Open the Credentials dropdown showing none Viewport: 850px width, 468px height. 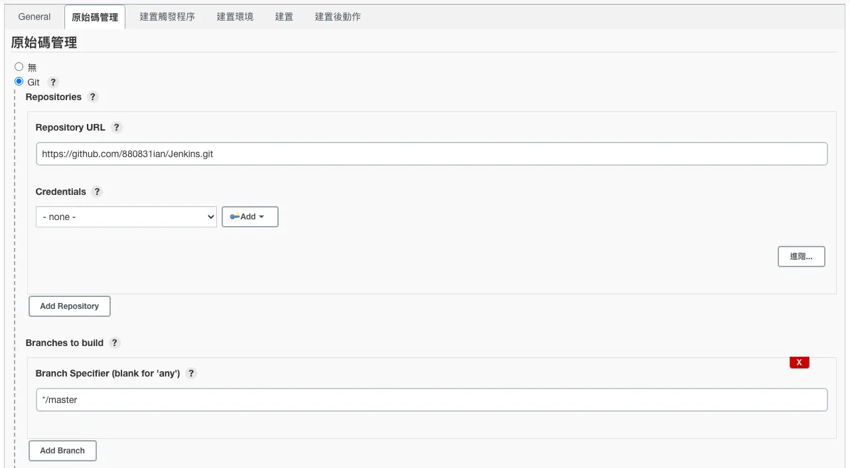(x=126, y=216)
